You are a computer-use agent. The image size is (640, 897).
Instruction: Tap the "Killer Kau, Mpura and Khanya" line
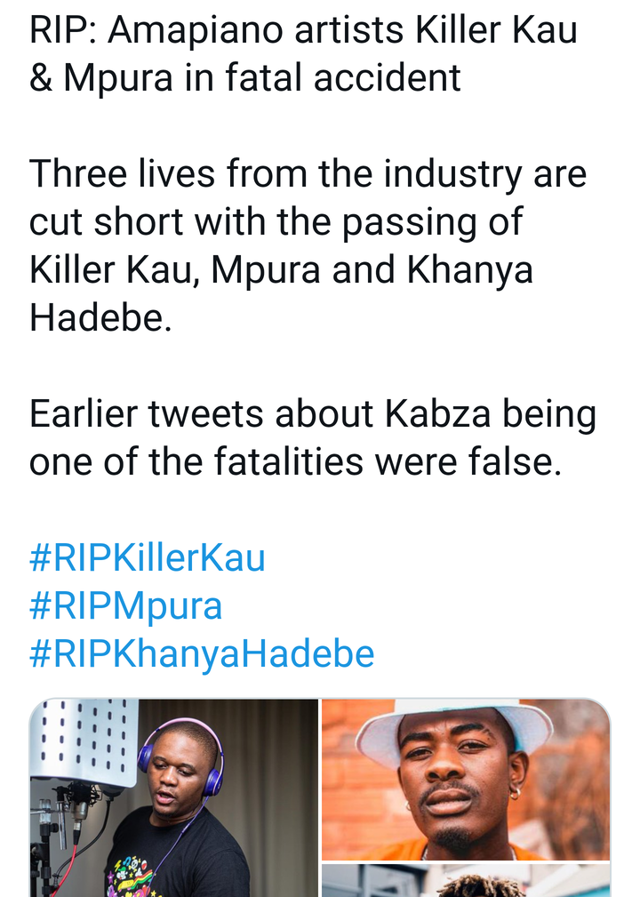[281, 270]
